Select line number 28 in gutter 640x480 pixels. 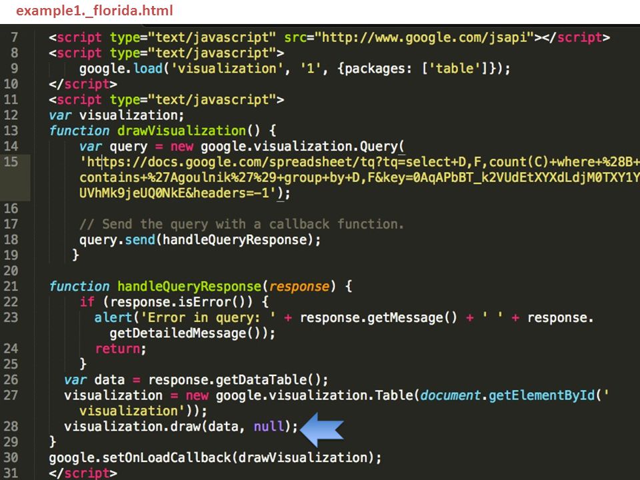[x=11, y=427]
